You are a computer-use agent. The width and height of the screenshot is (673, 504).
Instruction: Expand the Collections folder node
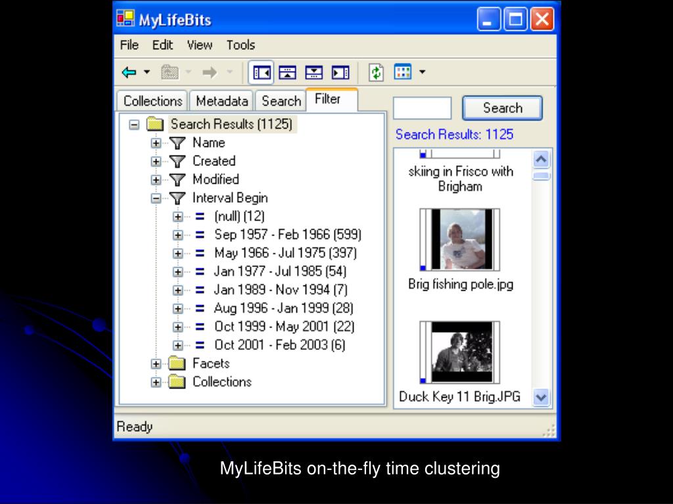156,383
